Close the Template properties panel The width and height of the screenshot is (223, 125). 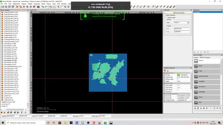tap(191, 68)
